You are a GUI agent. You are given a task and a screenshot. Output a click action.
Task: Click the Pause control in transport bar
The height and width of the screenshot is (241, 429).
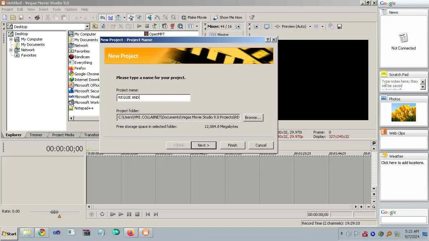[x=129, y=214]
